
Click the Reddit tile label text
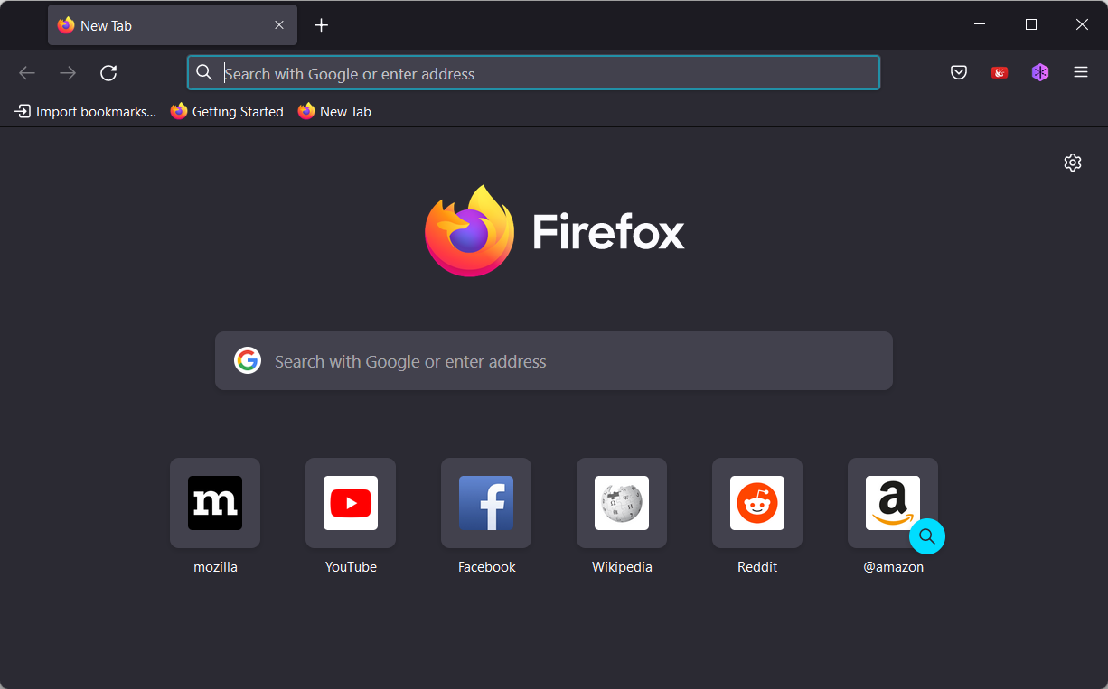tap(757, 567)
